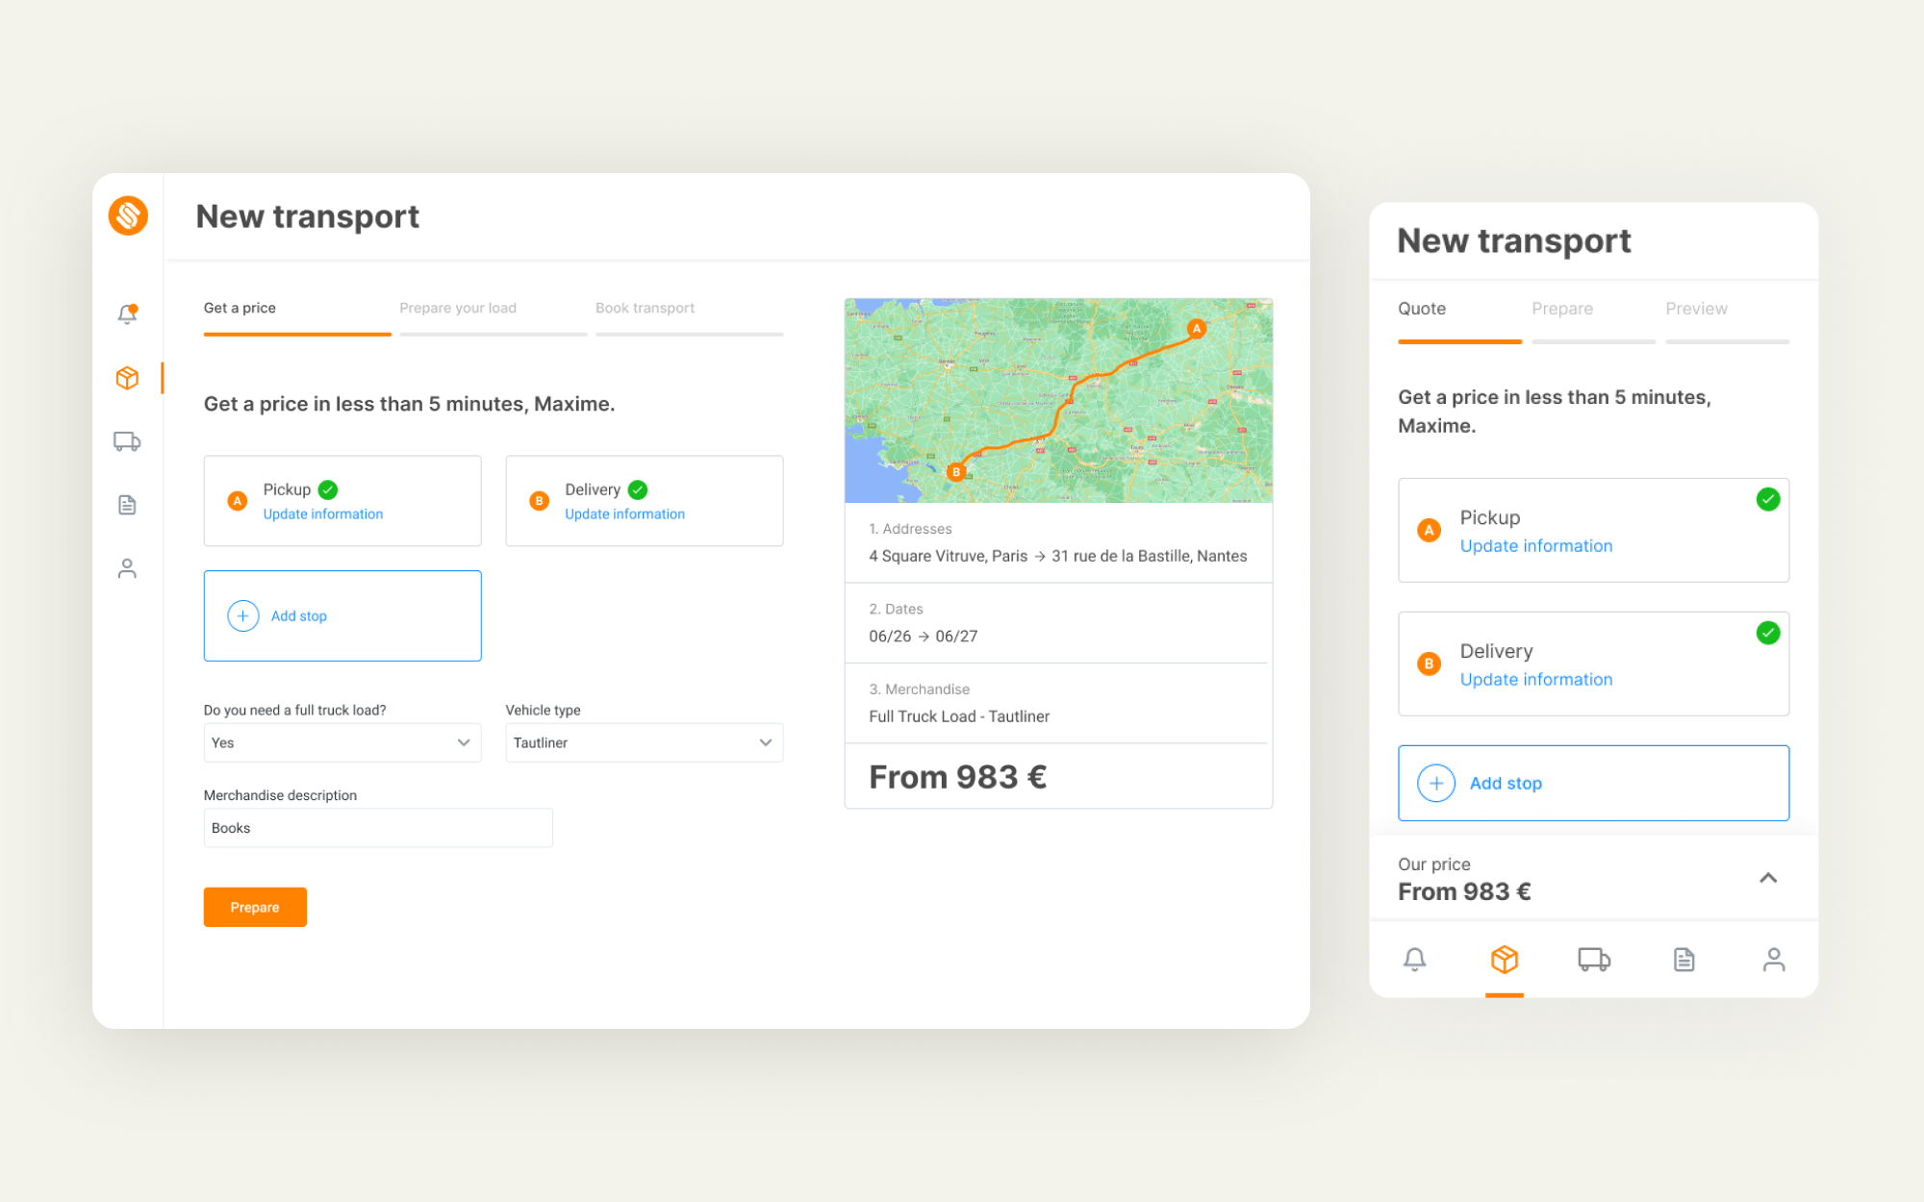Tap the bell icon in mobile bottom bar
This screenshot has height=1202, width=1924.
1414,959
